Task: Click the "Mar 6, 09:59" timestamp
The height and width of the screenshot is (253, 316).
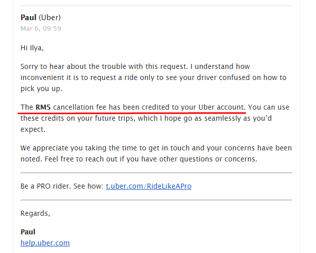Action: pyautogui.click(x=41, y=28)
